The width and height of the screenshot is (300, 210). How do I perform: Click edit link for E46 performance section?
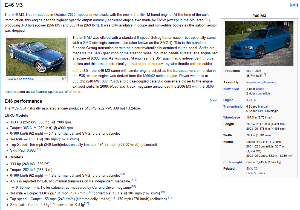pyautogui.click(x=214, y=101)
